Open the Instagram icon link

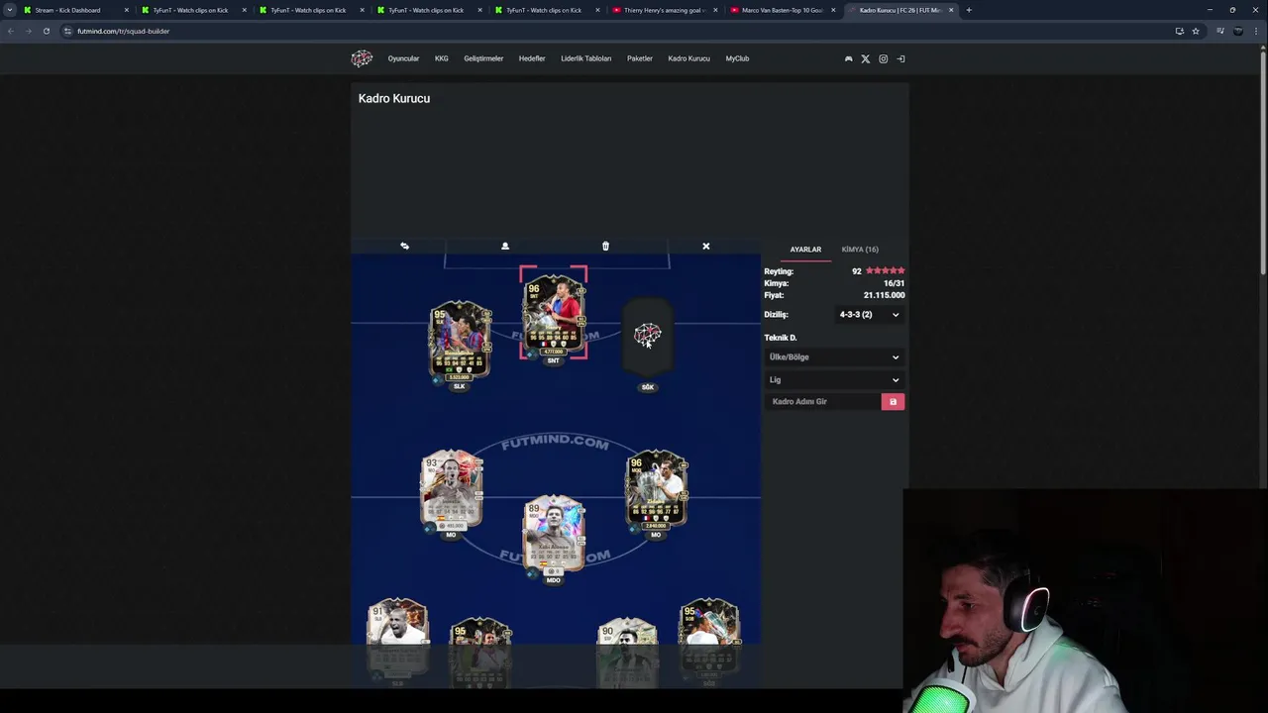click(883, 58)
